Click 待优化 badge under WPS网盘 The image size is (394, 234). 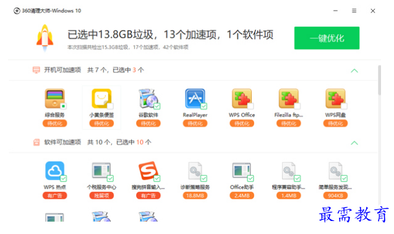pos(335,123)
